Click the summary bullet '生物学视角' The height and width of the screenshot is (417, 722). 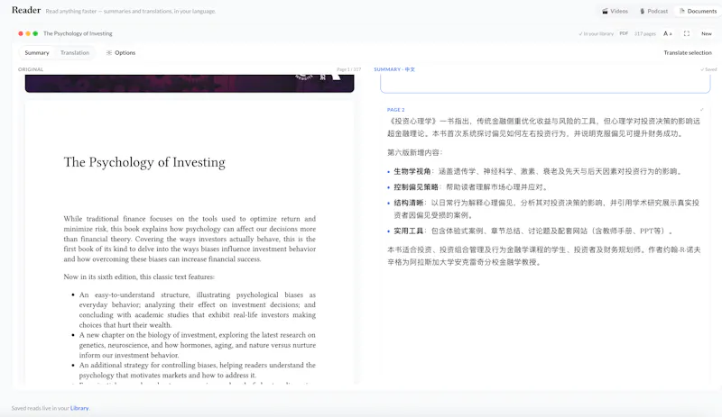point(537,171)
